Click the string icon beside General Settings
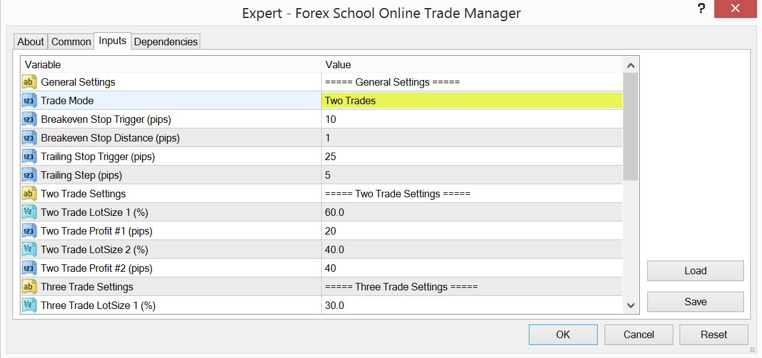 tap(29, 82)
